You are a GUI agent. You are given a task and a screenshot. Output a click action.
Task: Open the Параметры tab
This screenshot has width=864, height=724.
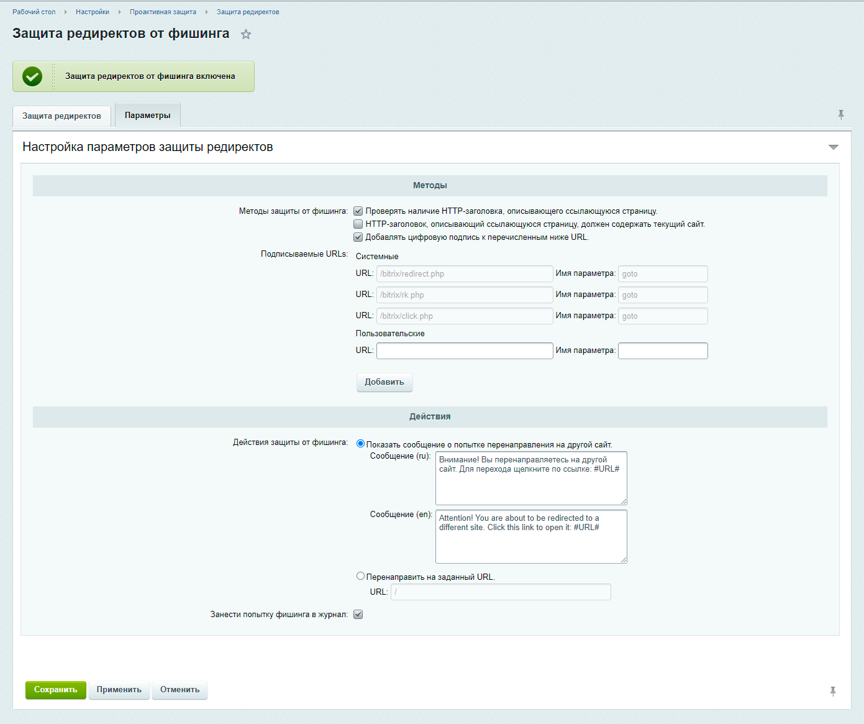pos(148,115)
